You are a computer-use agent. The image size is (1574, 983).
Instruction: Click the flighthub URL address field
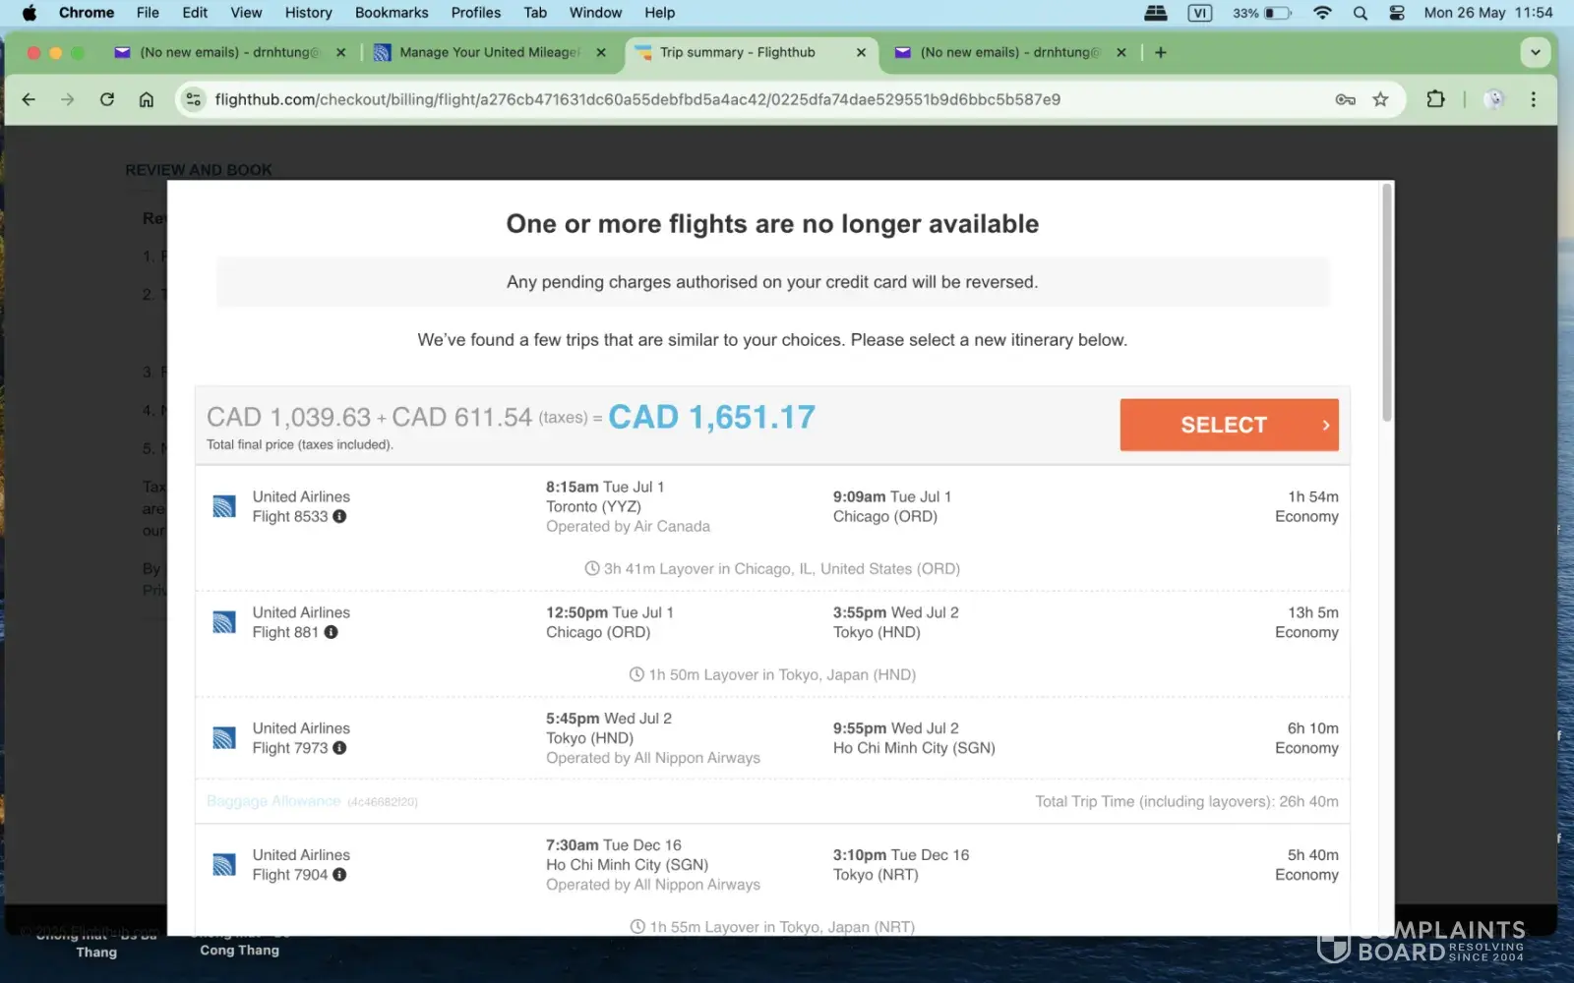tap(636, 99)
